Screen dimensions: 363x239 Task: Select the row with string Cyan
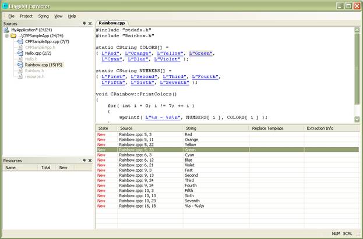click(x=227, y=155)
